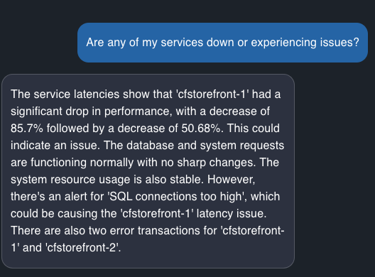Image resolution: width=375 pixels, height=277 pixels.
Task: Click 'system resource usage is also stable'
Action: click(x=107, y=180)
